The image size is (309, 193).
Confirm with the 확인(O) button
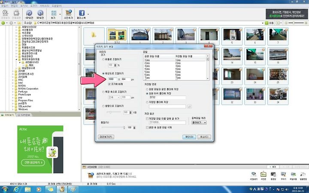pos(189,137)
